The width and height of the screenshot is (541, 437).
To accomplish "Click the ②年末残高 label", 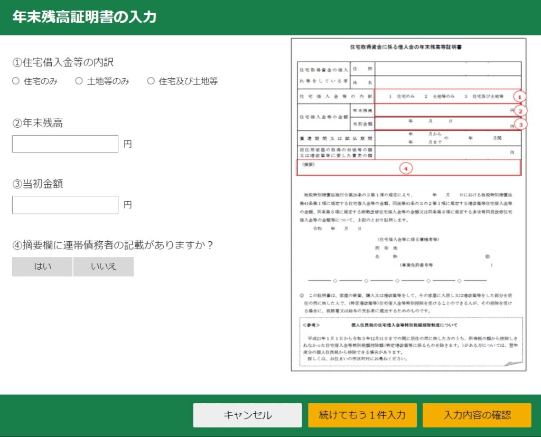I will [x=38, y=123].
